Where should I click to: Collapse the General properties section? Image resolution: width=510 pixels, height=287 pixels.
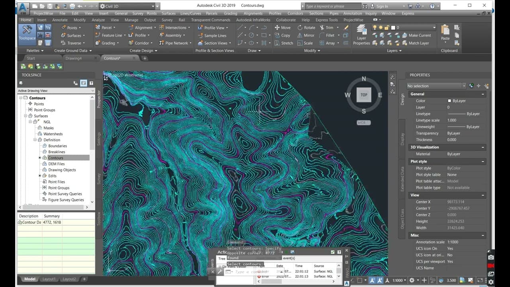click(483, 94)
